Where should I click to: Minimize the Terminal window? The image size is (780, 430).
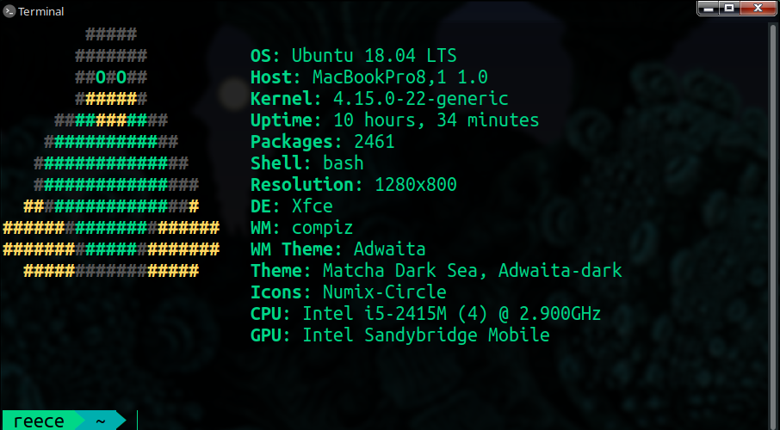[x=709, y=9]
